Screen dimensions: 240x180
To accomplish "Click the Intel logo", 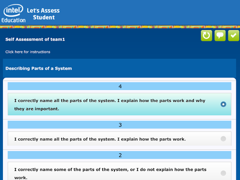I will pos(13,10).
